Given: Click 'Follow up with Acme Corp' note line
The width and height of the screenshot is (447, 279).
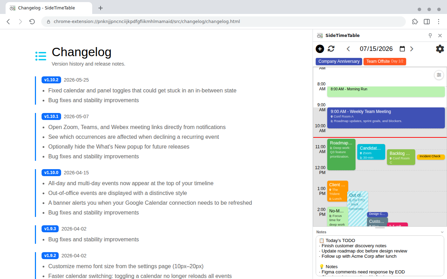Looking at the screenshot, I should 358,256.
